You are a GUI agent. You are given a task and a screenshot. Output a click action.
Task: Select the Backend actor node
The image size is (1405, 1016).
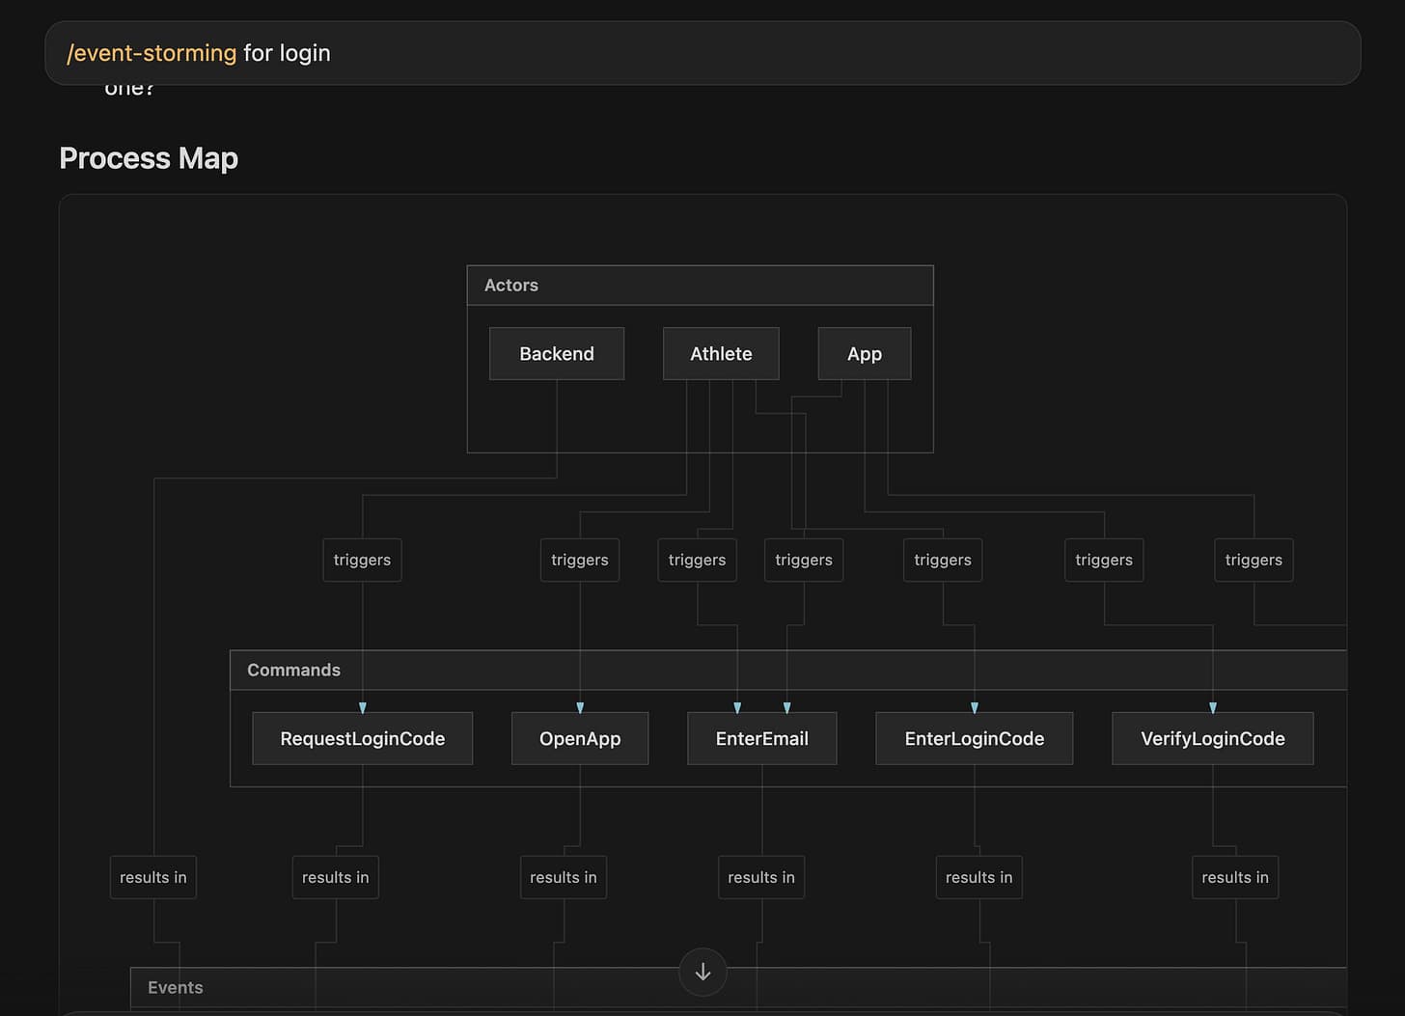pos(557,354)
